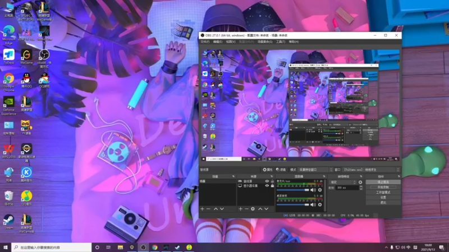Screen dimensions: 449x252
Task: Open Mic/Aux audio settings gear
Action: click(320, 190)
